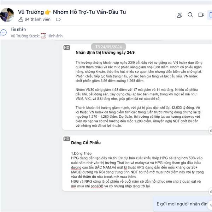Like the market analysis 24/9 message
The image size is (212, 212).
(211, 130)
